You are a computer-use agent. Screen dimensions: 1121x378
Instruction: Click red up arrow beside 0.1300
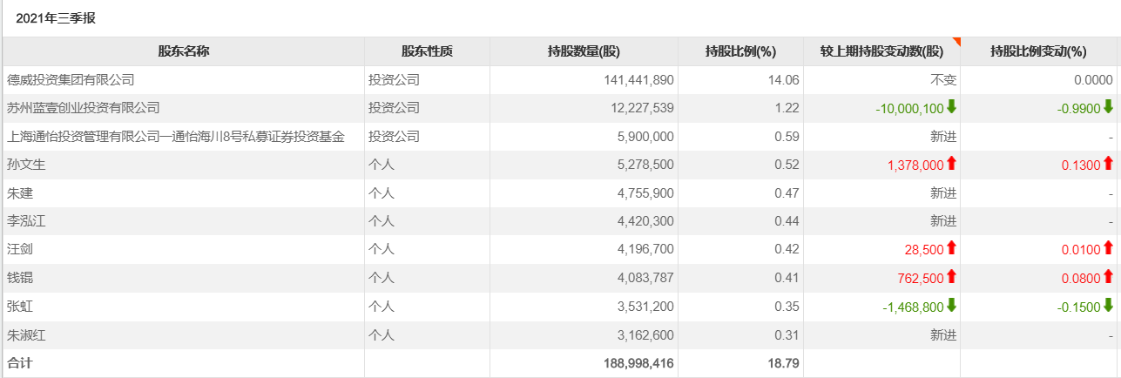coord(1108,164)
